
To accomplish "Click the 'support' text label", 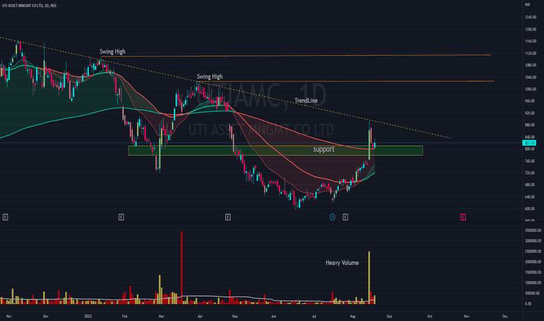I will point(324,149).
